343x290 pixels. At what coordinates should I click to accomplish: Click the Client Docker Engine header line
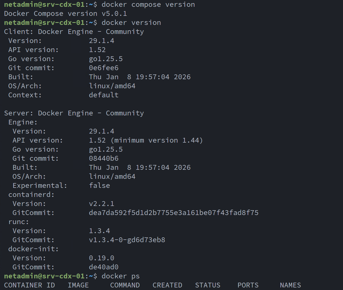click(x=74, y=32)
